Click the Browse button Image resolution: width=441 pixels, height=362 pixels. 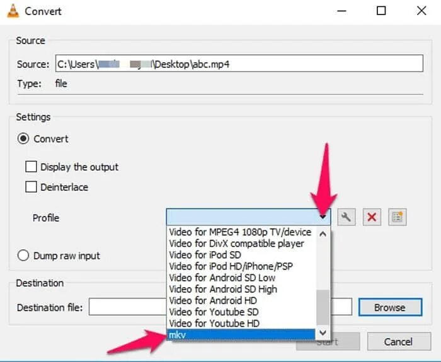(x=390, y=307)
